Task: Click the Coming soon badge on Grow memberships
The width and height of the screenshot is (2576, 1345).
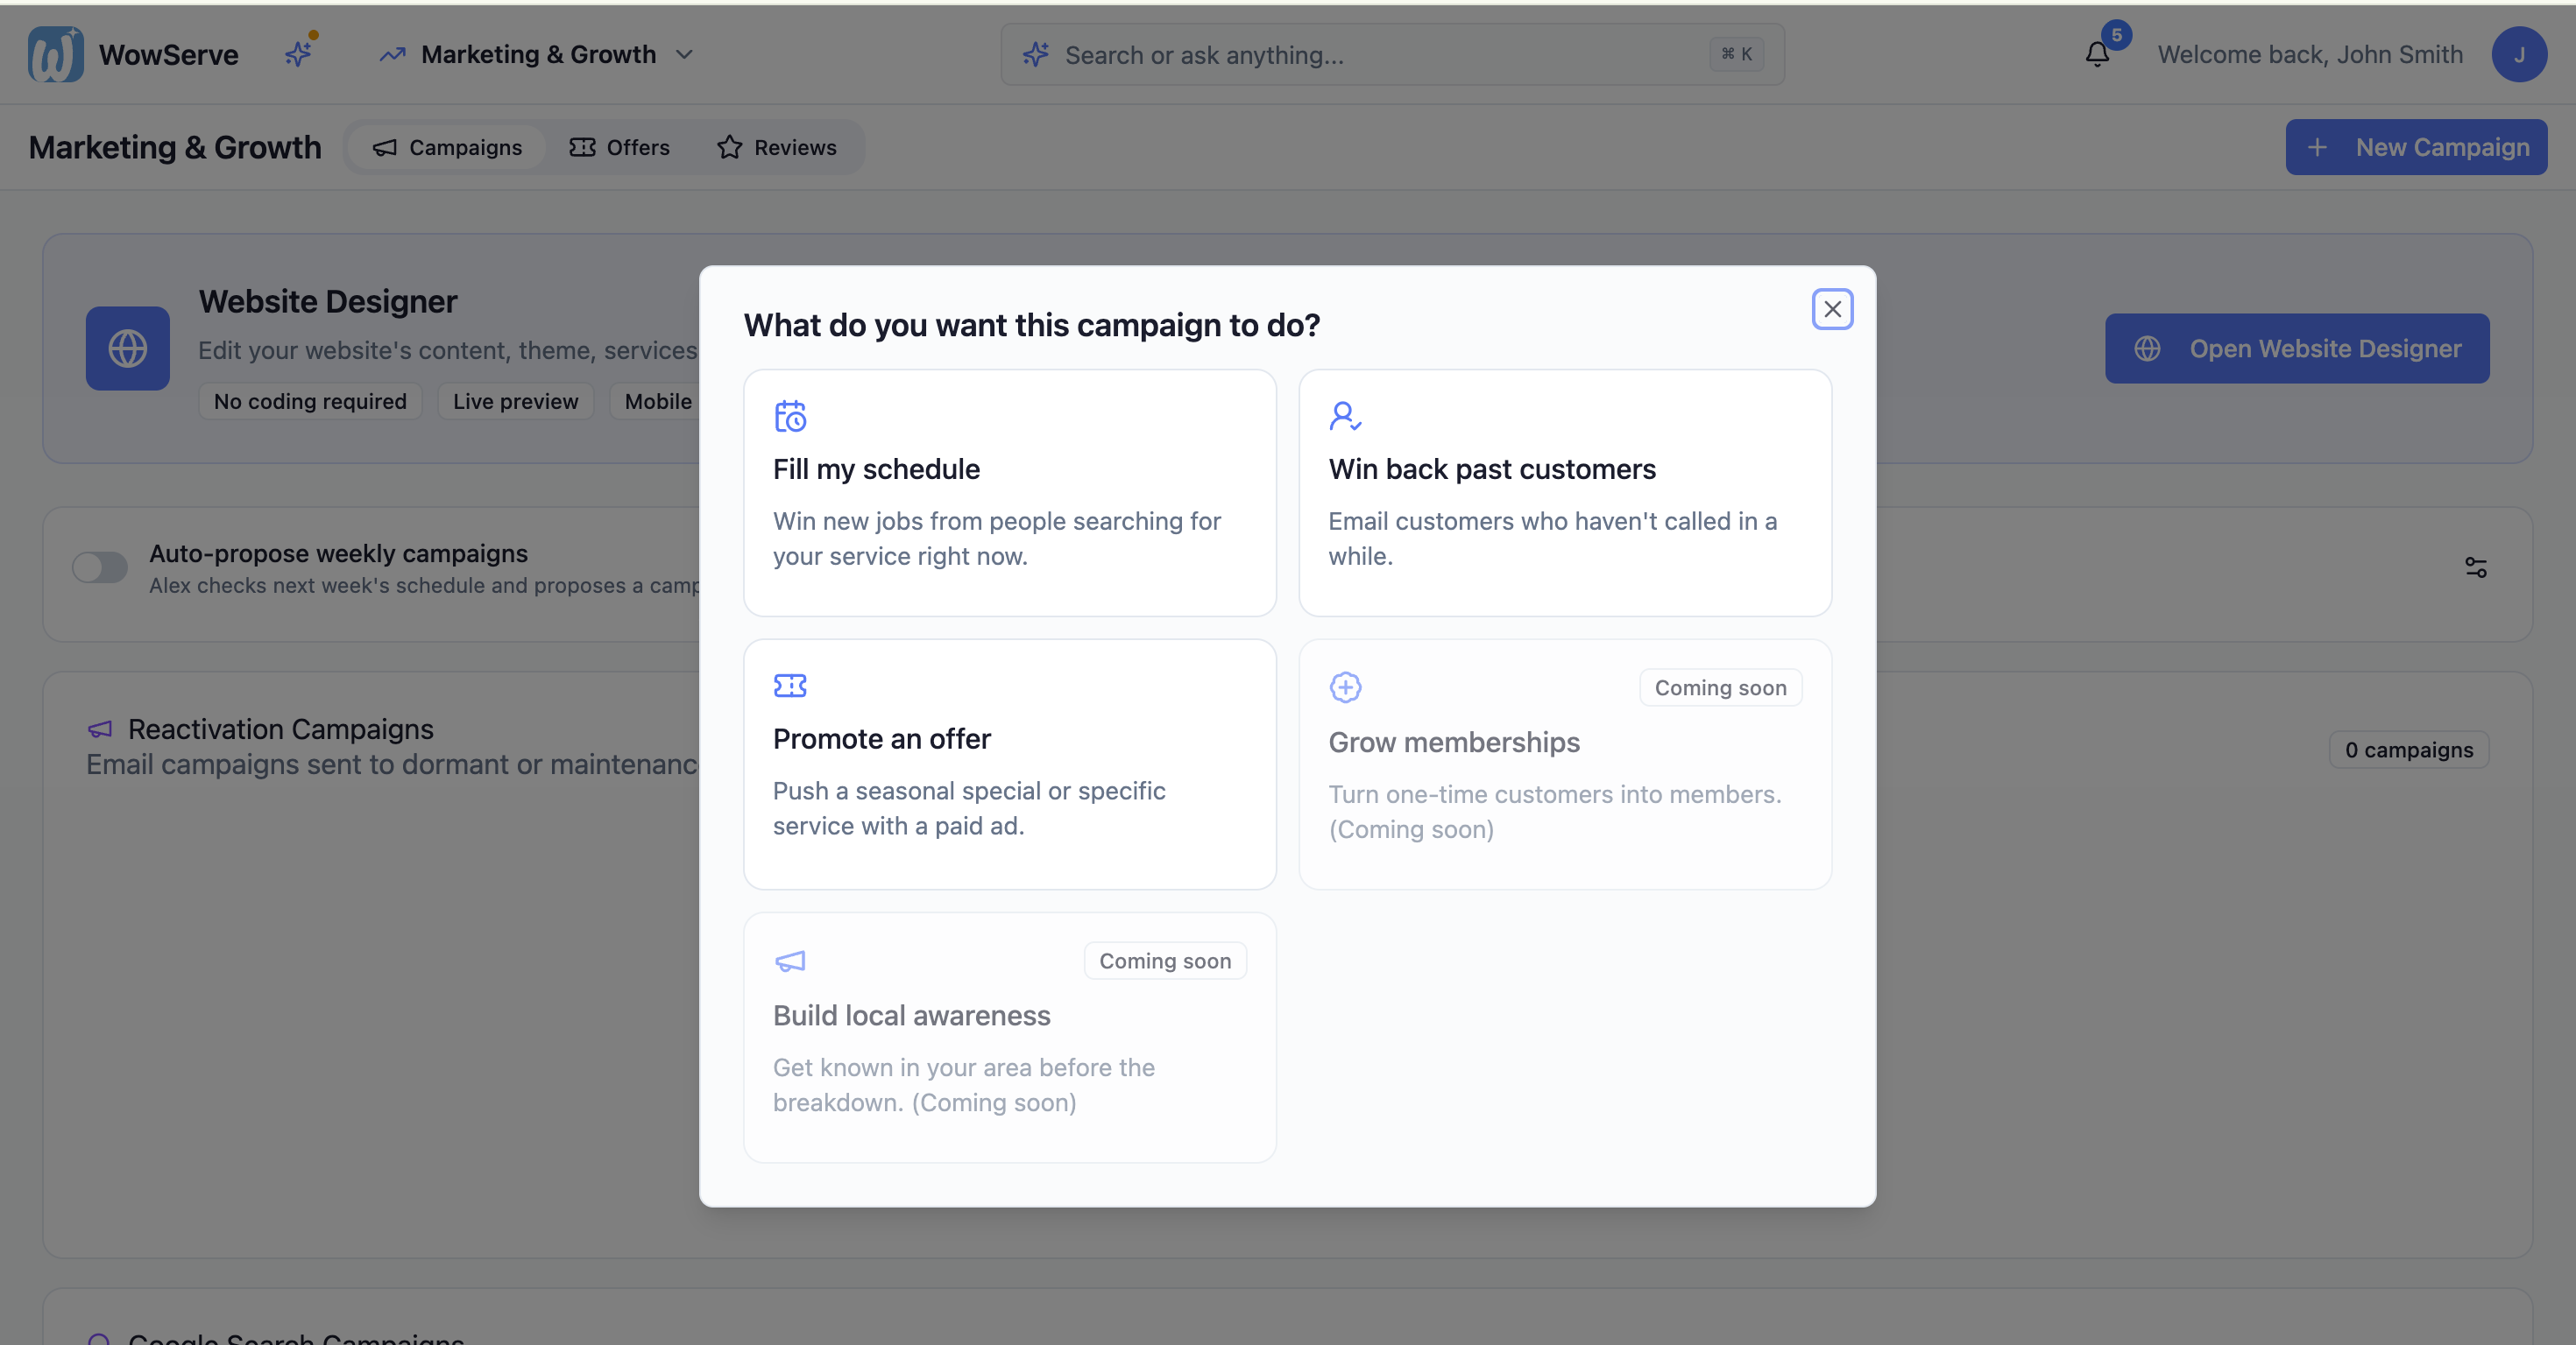Action: (1720, 687)
